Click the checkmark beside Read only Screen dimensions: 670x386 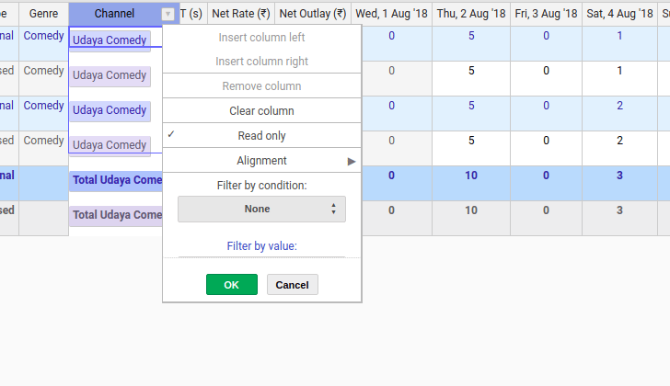tap(171, 134)
